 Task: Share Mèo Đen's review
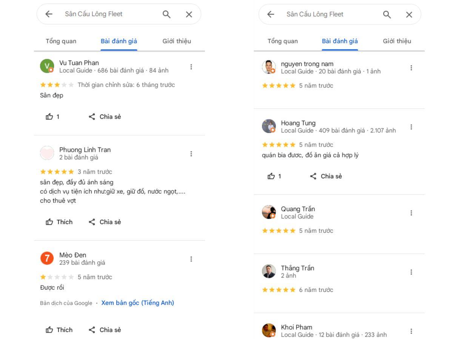coord(105,330)
